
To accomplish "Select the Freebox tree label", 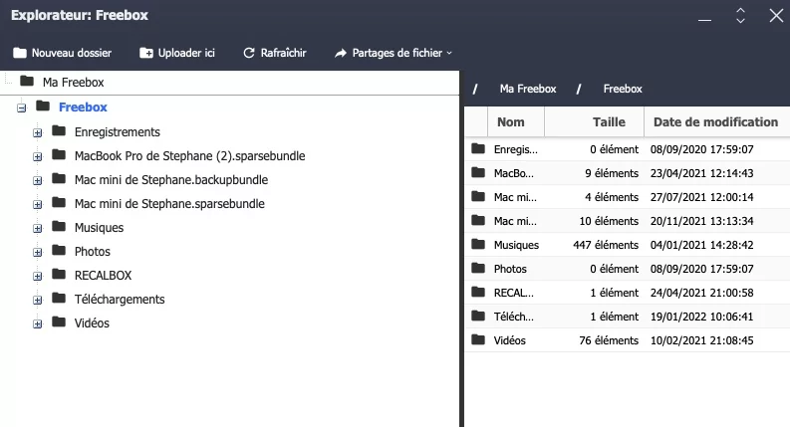I will click(x=83, y=107).
